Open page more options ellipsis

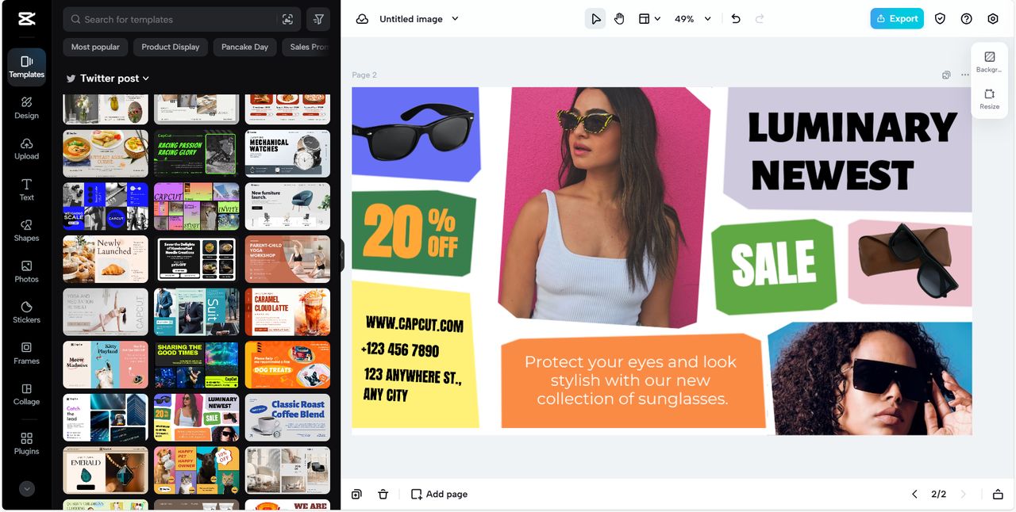coord(965,75)
